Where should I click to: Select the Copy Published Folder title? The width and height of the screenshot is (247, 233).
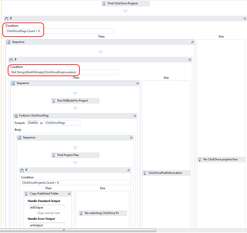[44, 193]
